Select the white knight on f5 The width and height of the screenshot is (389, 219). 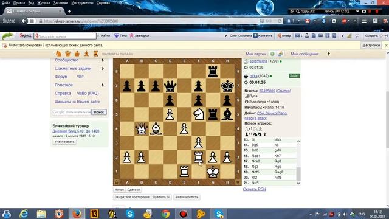click(x=199, y=114)
